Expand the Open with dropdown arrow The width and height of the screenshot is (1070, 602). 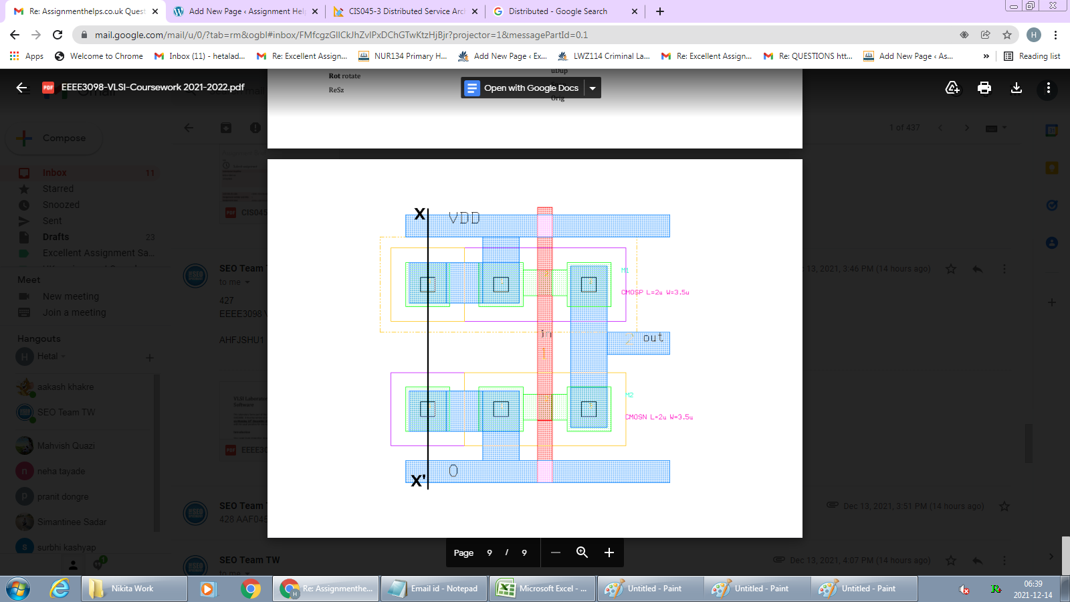click(593, 88)
